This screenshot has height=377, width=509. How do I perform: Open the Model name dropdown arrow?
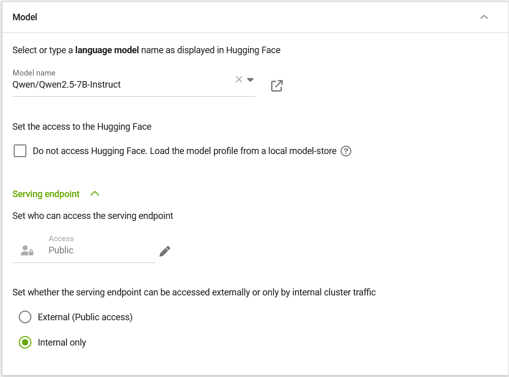[250, 80]
